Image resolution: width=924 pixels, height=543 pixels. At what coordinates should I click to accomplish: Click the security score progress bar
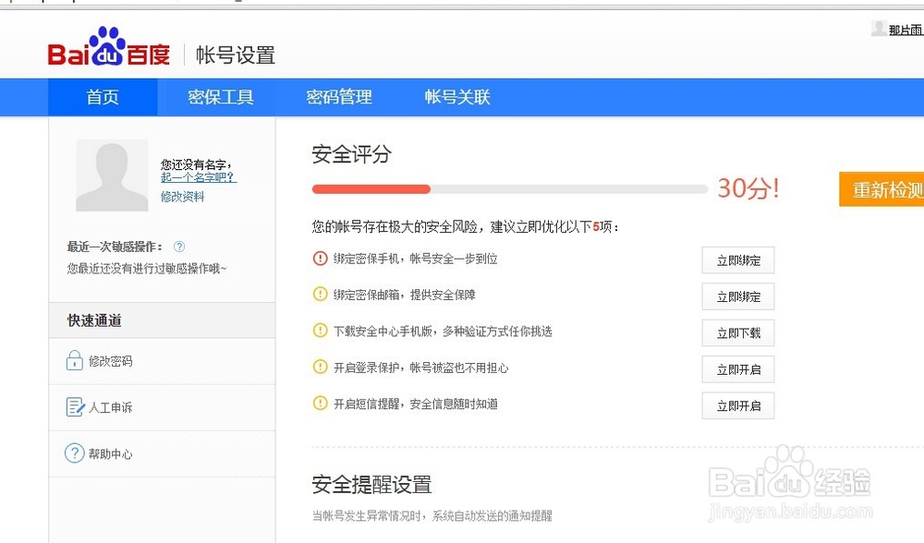pos(510,189)
